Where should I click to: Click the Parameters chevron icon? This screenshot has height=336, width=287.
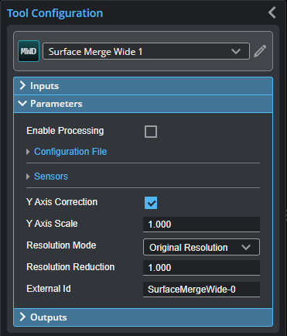tap(22, 104)
